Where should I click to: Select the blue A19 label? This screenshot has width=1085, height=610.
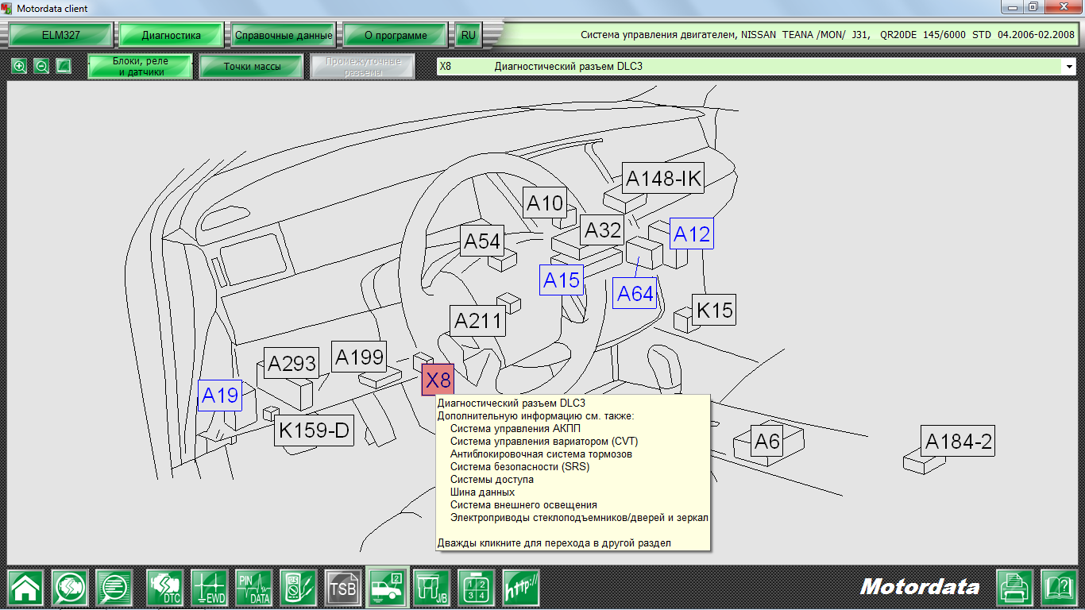click(219, 395)
